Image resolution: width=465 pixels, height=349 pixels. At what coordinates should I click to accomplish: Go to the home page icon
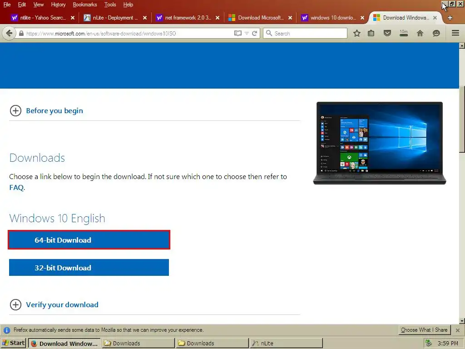[x=420, y=33]
